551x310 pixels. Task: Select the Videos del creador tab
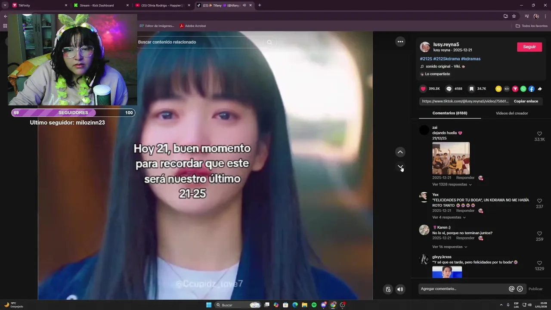pyautogui.click(x=512, y=113)
